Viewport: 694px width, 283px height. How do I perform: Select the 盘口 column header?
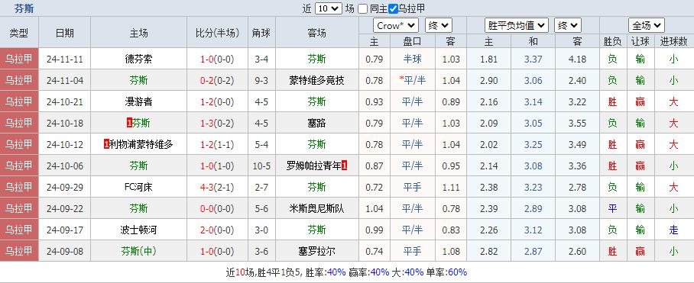pos(413,41)
